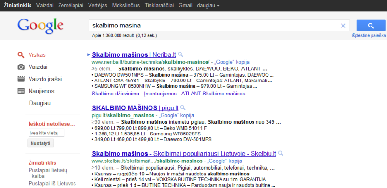Image resolution: width=387 pixels, height=188 pixels.
Task: Select Viskas in the sidebar
Action: (x=37, y=55)
